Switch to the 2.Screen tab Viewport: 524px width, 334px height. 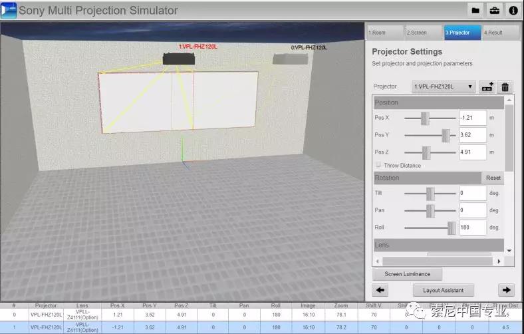pos(423,33)
